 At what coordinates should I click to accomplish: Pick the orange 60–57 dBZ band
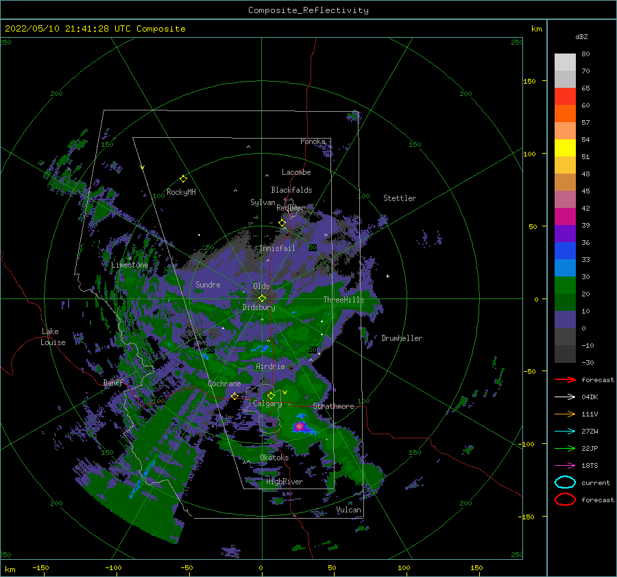(x=565, y=114)
